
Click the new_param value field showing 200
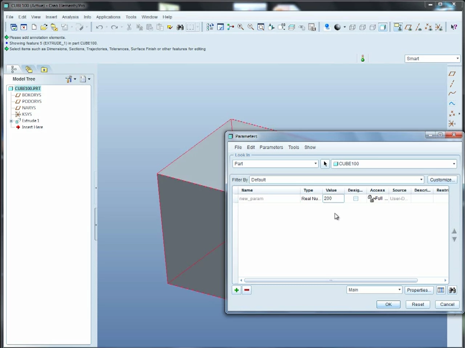[333, 199]
